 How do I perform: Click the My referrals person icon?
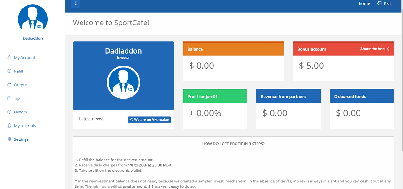pos(9,126)
